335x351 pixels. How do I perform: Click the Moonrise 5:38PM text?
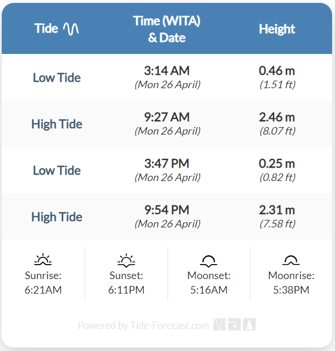click(x=291, y=283)
